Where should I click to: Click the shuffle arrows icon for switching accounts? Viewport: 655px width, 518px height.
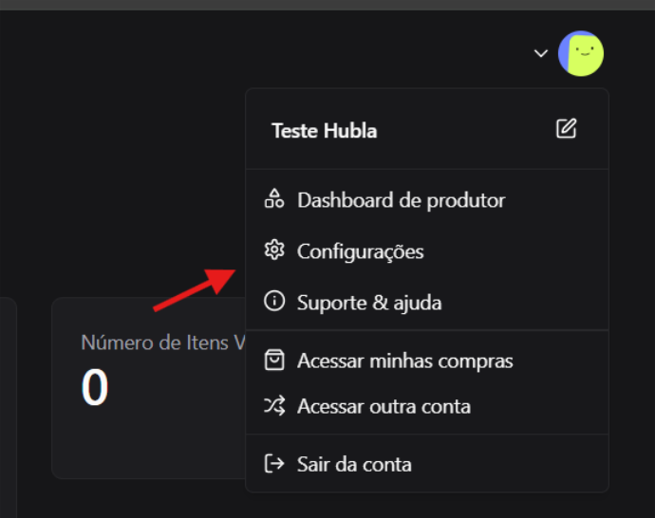coord(274,406)
